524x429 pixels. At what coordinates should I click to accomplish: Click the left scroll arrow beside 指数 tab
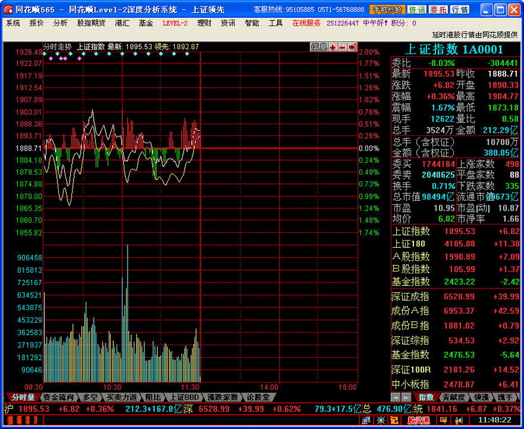396,398
